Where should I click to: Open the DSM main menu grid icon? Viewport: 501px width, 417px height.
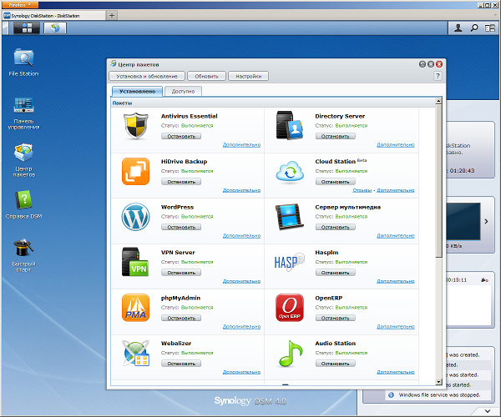point(27,28)
